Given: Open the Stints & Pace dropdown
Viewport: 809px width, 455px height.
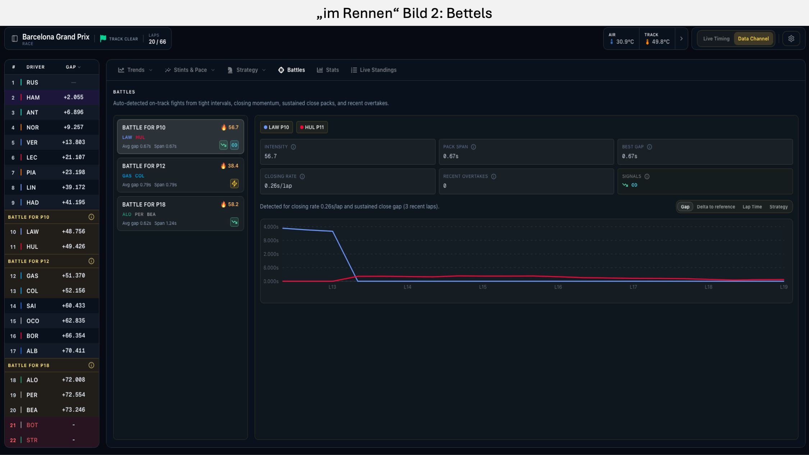Looking at the screenshot, I should [190, 70].
